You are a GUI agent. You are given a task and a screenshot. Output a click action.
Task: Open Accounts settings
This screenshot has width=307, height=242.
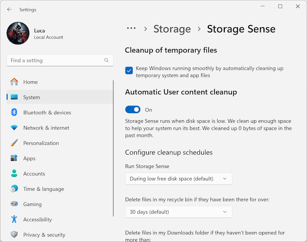click(x=60, y=174)
